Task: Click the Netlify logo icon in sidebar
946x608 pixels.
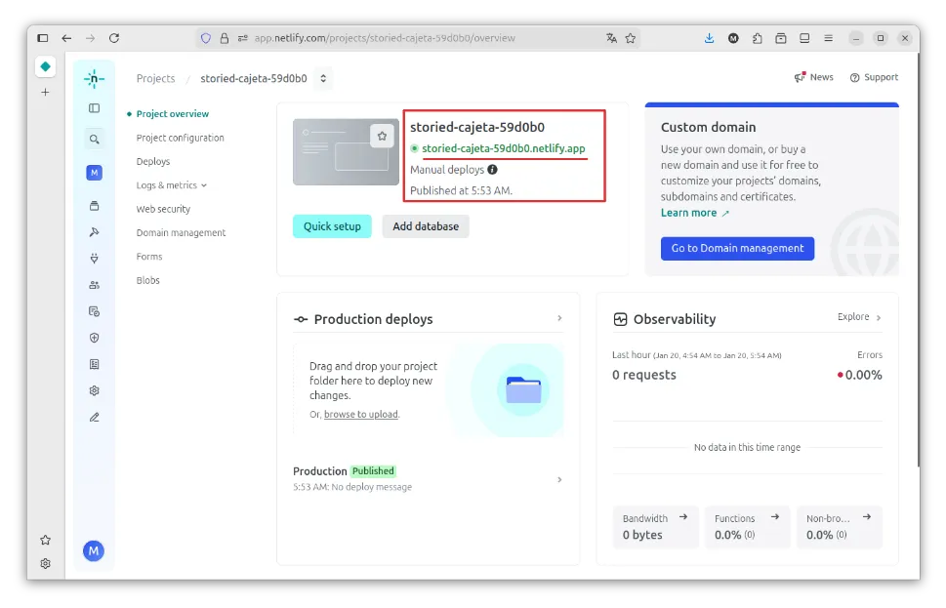Action: (94, 78)
